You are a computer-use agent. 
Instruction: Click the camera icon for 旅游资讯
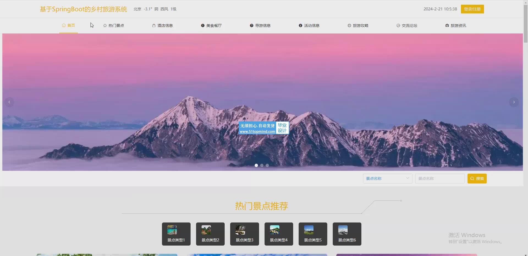pos(447,26)
